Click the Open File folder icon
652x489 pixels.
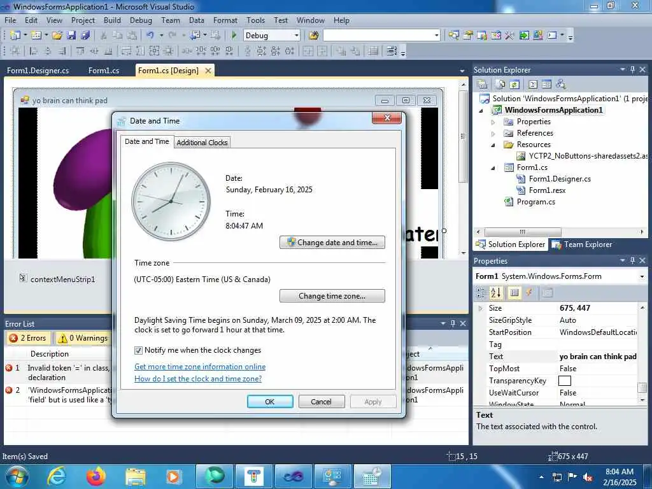57,36
